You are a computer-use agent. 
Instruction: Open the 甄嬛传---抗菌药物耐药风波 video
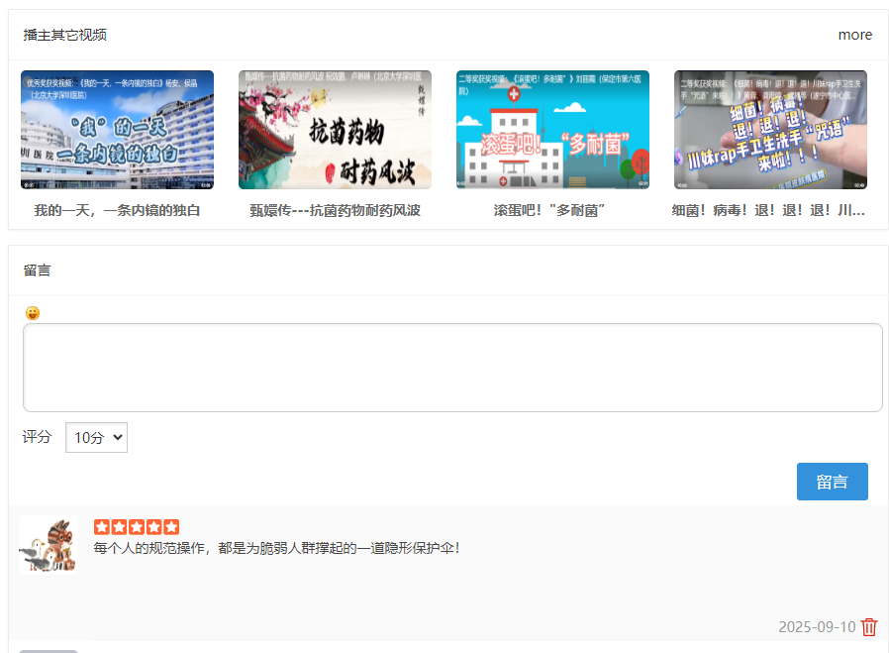pos(335,130)
